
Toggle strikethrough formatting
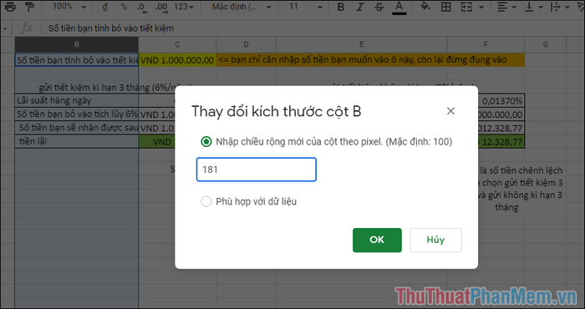click(379, 7)
